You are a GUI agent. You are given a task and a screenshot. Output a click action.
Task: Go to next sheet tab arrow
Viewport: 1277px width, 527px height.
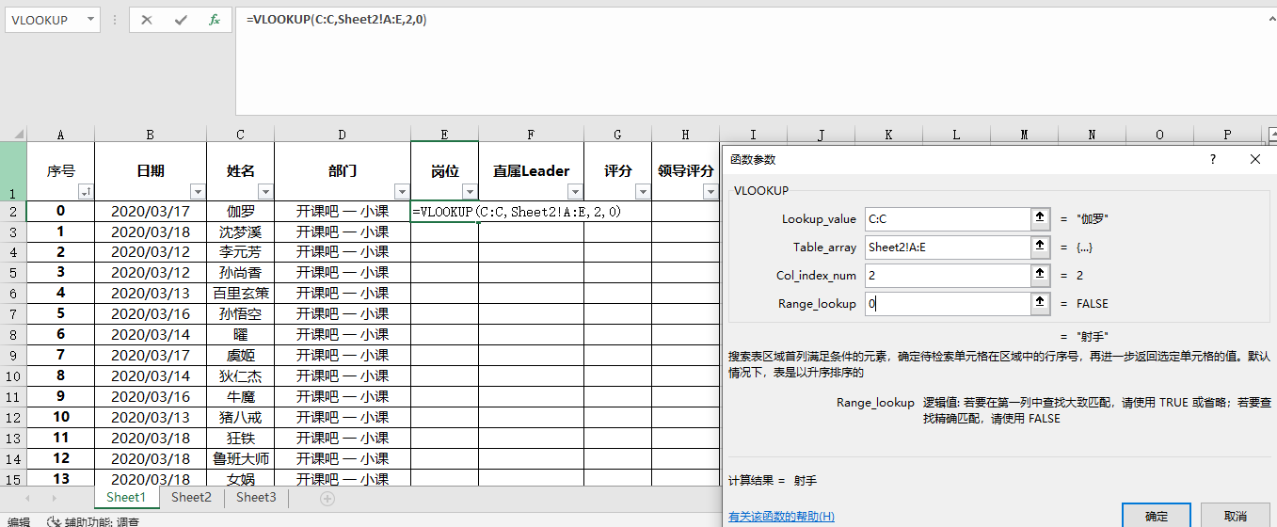pos(56,498)
